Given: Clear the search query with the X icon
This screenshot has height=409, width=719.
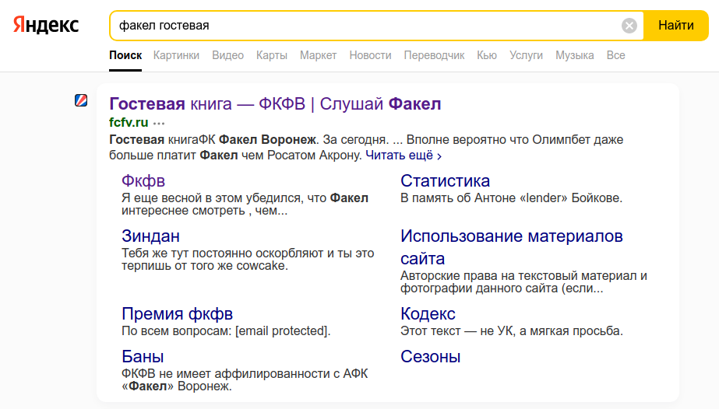Looking at the screenshot, I should [x=629, y=26].
